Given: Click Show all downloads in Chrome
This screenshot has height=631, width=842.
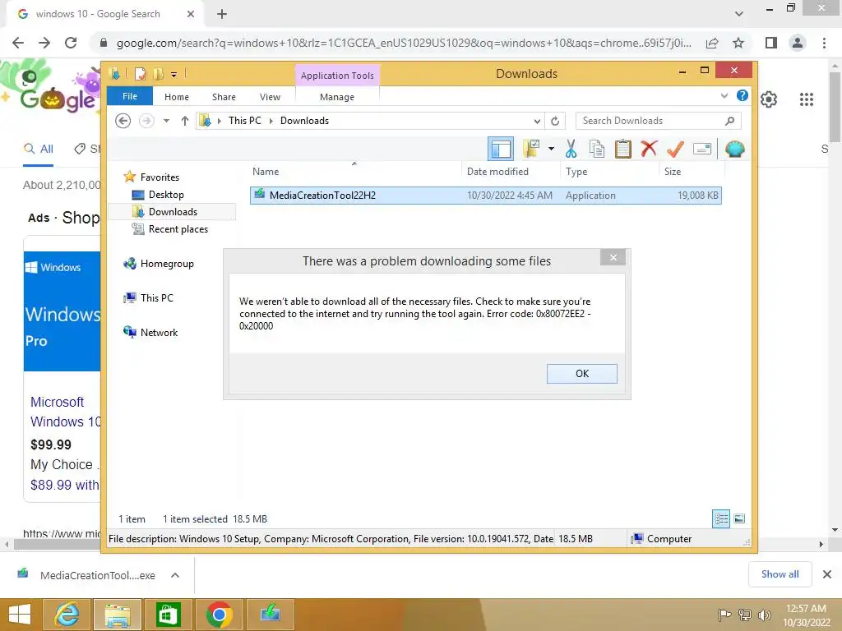Looking at the screenshot, I should (780, 574).
